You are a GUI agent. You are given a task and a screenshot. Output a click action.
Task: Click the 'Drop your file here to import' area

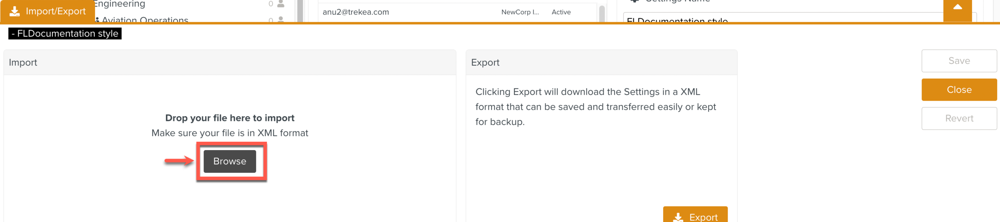pos(230,118)
